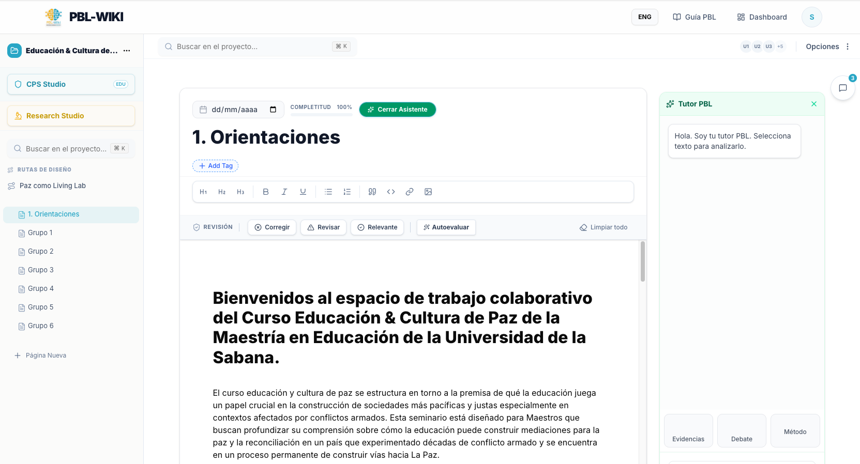This screenshot has width=860, height=464.
Task: Insert an image into the page
Action: coord(428,192)
